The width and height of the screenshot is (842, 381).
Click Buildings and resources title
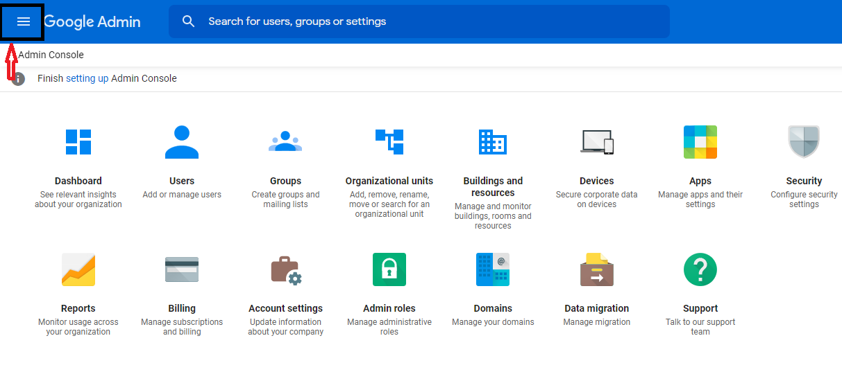coord(493,186)
